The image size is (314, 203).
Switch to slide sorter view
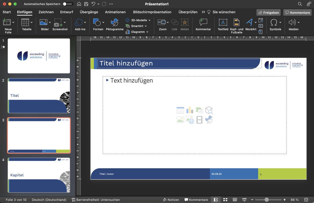coord(225,200)
